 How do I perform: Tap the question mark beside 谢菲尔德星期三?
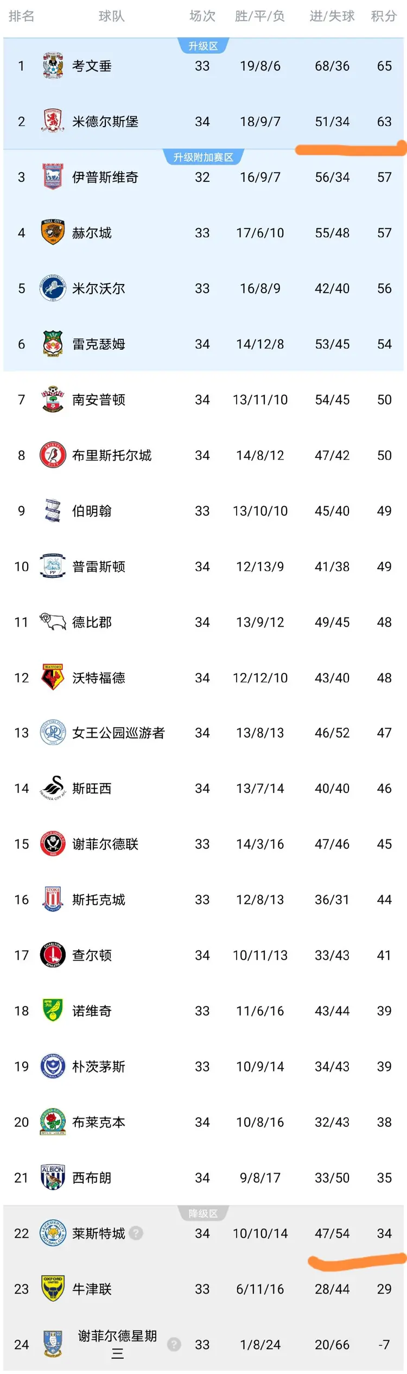tap(174, 1344)
